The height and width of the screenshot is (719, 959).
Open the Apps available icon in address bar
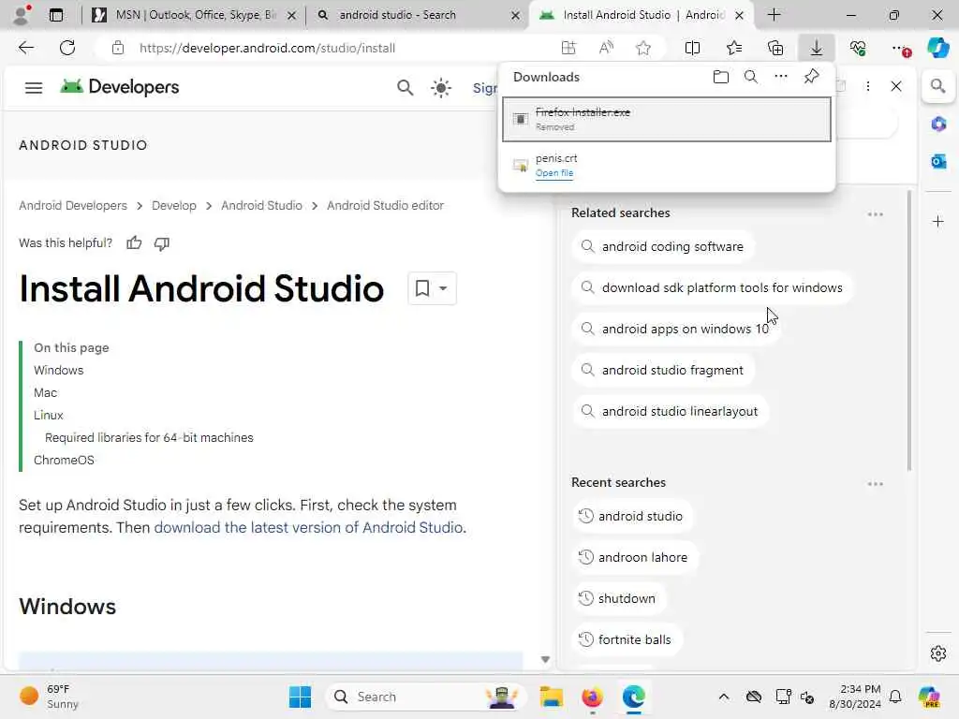point(568,48)
